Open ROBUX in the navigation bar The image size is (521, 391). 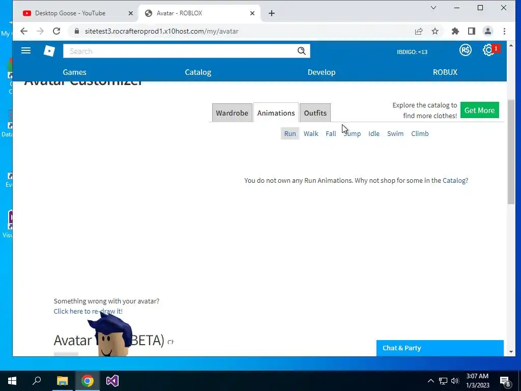coord(445,72)
